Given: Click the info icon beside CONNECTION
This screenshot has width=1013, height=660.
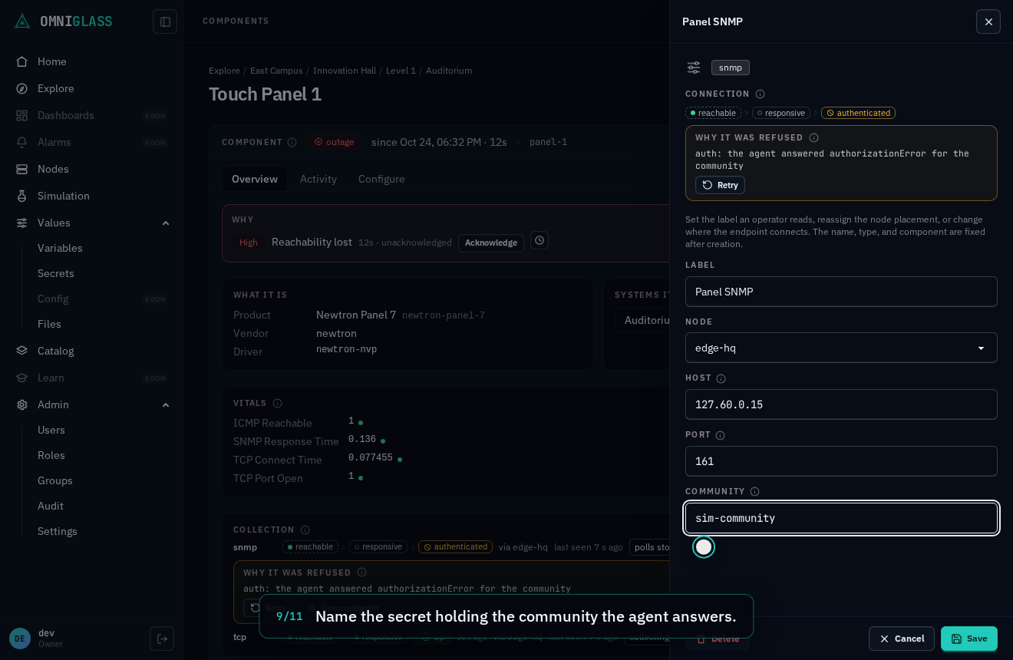Looking at the screenshot, I should point(761,94).
